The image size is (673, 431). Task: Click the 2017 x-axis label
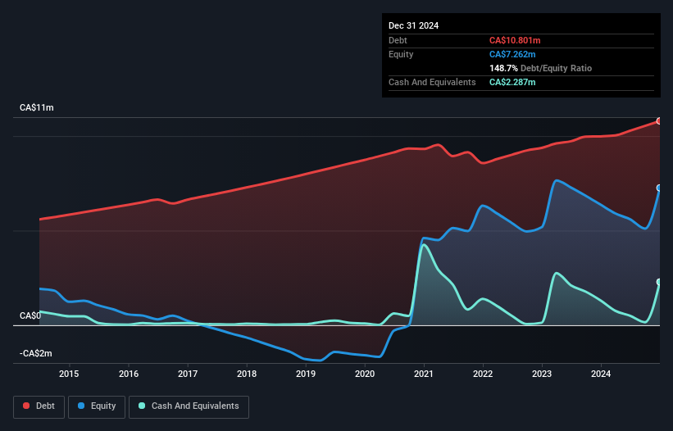[188, 374]
